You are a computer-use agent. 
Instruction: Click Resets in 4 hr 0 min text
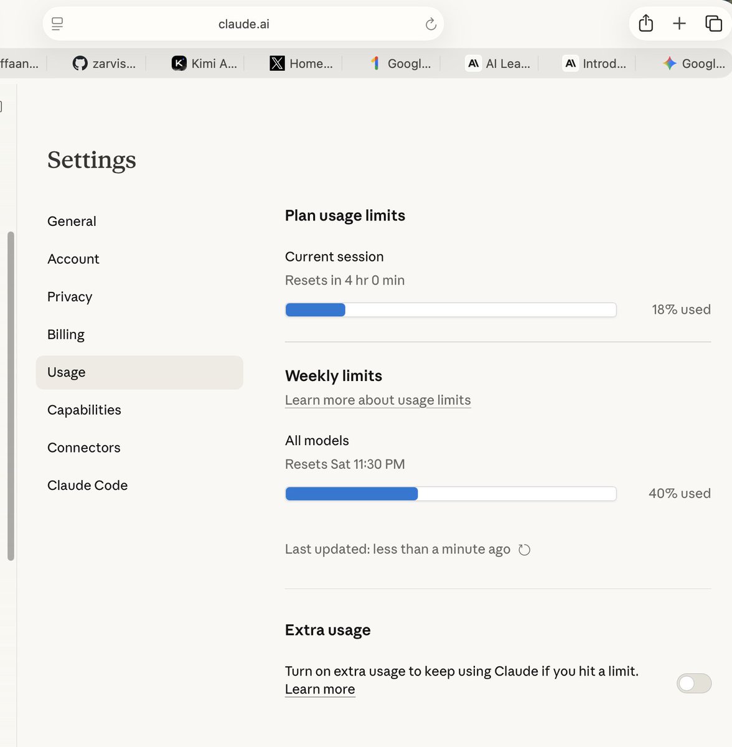[345, 281]
